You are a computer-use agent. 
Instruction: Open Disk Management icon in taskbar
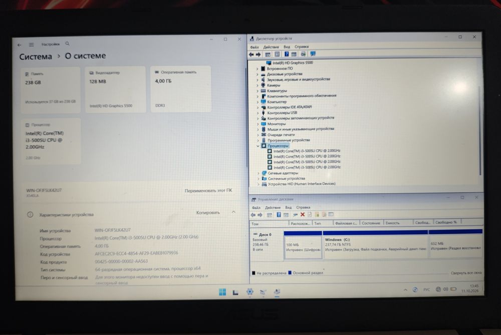pyautogui.click(x=263, y=292)
